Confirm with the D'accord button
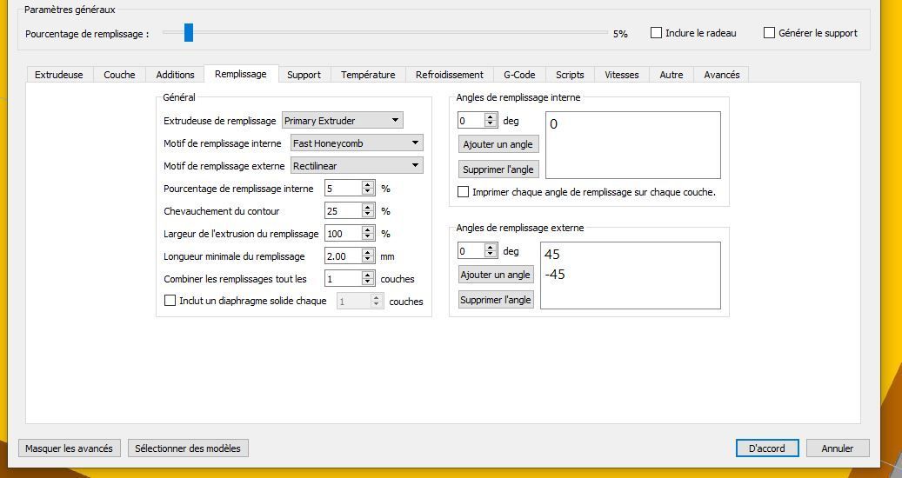902x478 pixels. click(767, 448)
